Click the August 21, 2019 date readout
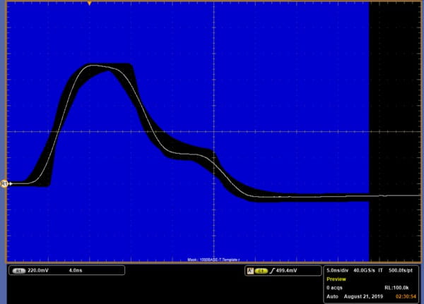Viewport: 424px width, 304px height. 363,296
